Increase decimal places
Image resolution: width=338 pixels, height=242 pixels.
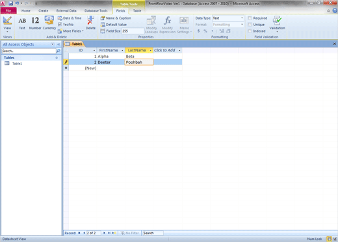coord(222,31)
